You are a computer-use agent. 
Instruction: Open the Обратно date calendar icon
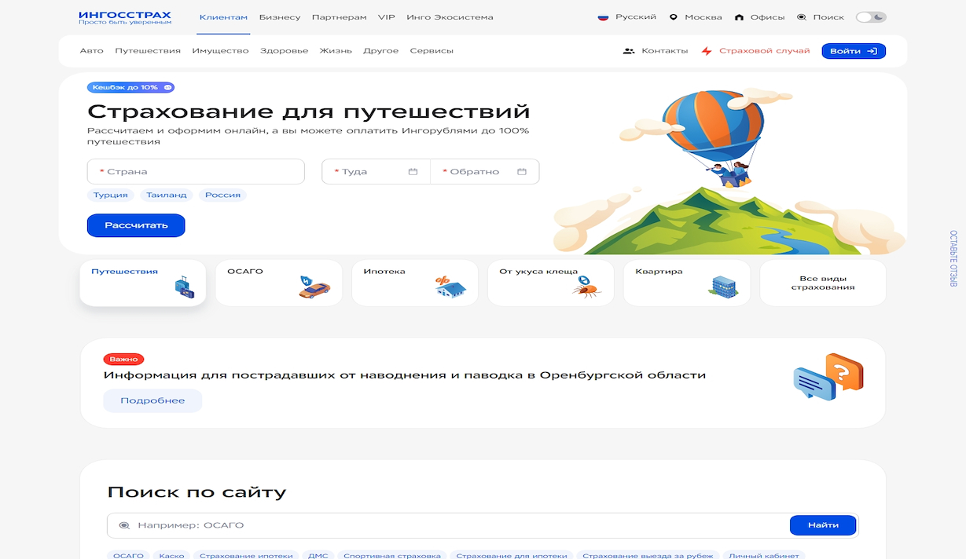coord(522,172)
